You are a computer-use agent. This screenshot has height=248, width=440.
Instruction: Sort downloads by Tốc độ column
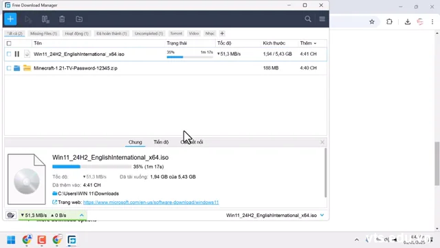pos(224,43)
